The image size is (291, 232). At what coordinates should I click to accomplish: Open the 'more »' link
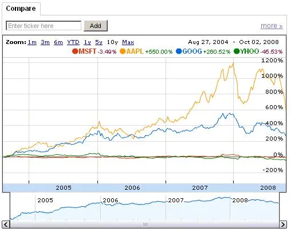click(x=272, y=26)
